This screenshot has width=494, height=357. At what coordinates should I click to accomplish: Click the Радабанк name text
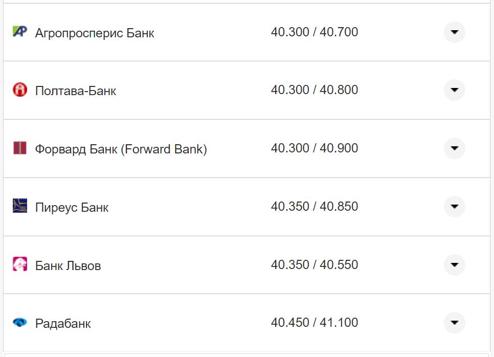(x=63, y=324)
